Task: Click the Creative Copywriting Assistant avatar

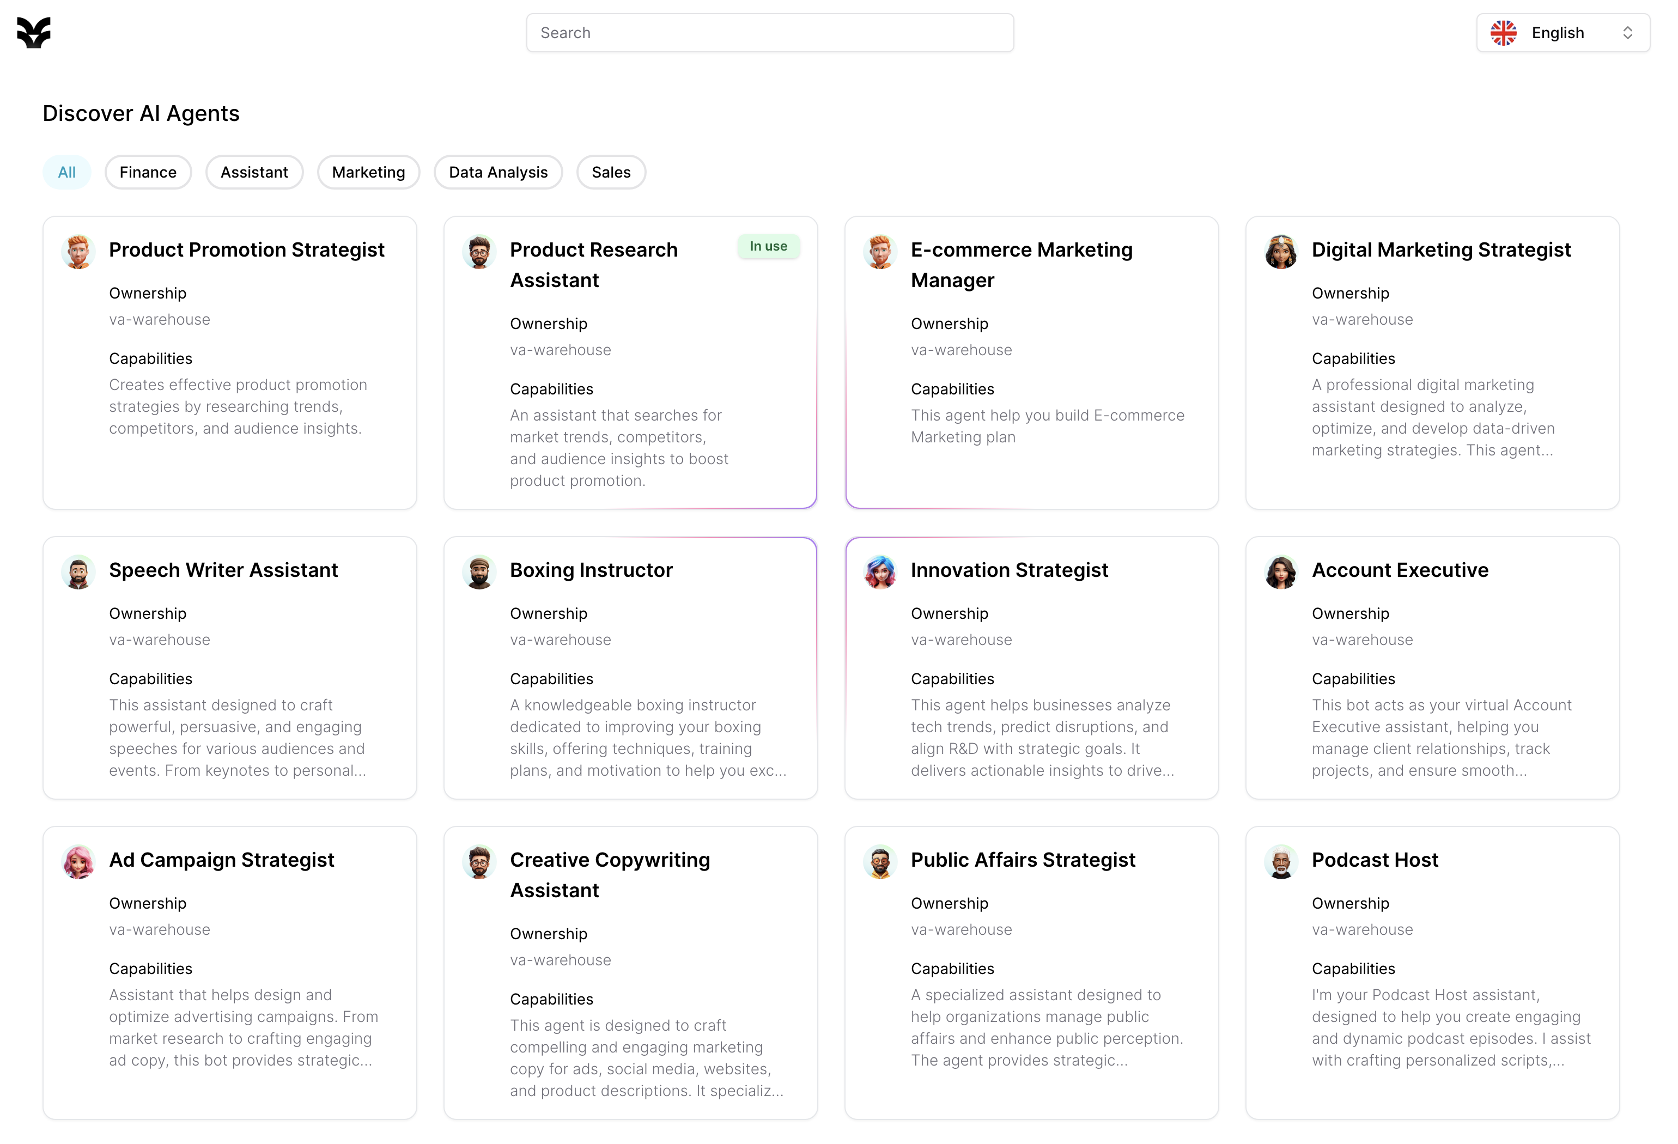Action: tap(479, 861)
